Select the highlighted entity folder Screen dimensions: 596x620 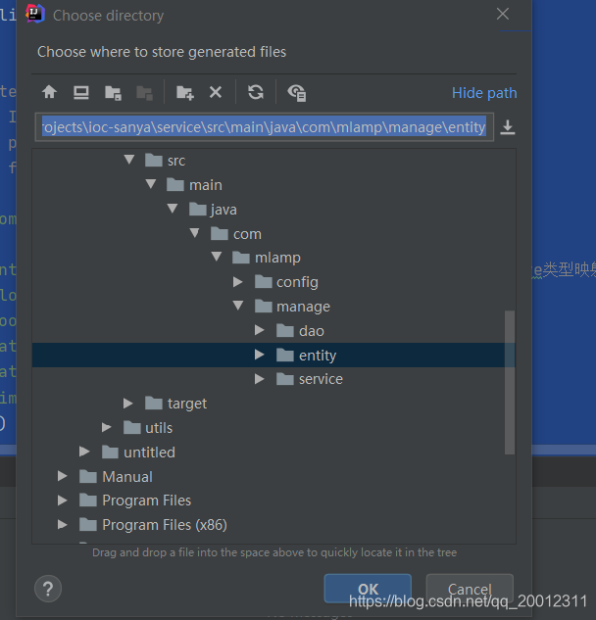pos(306,356)
